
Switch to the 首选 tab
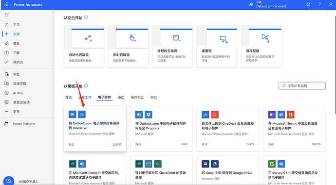click(68, 98)
